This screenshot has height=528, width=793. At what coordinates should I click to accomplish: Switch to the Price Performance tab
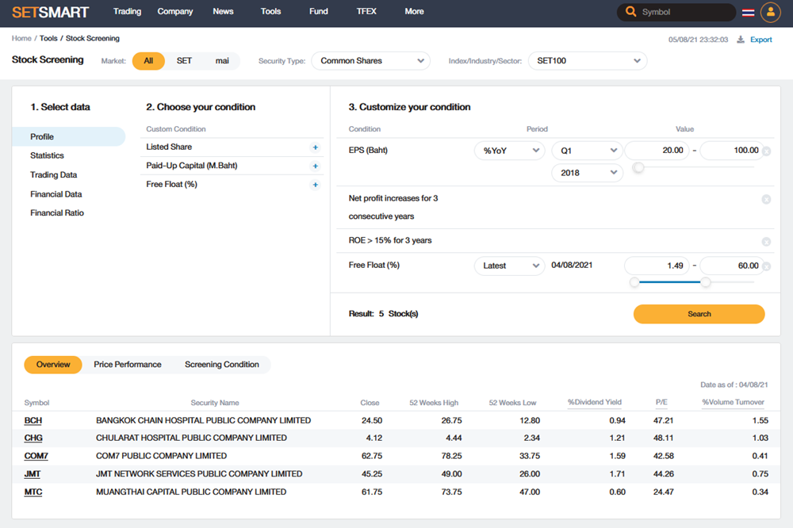[128, 365]
